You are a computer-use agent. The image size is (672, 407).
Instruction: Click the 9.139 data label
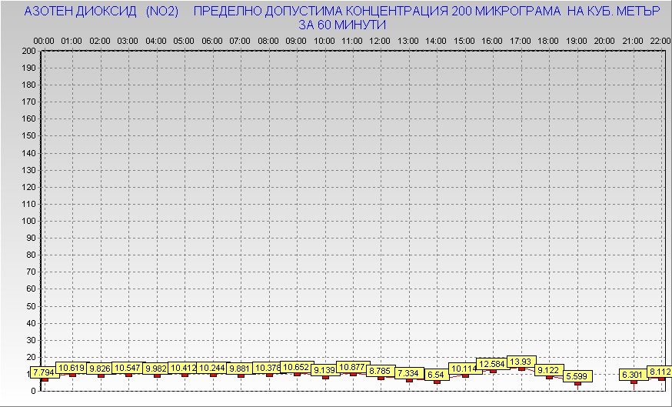[325, 370]
